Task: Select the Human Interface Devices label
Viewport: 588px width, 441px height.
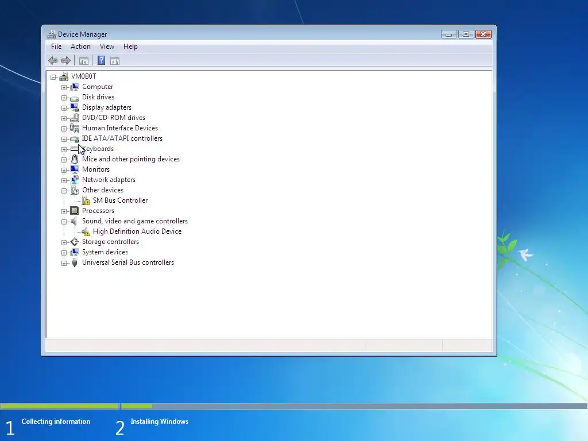Action: 120,128
